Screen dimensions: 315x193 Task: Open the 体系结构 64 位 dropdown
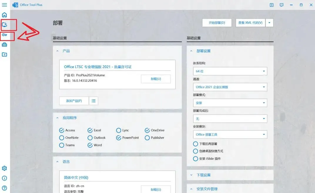click(x=230, y=71)
